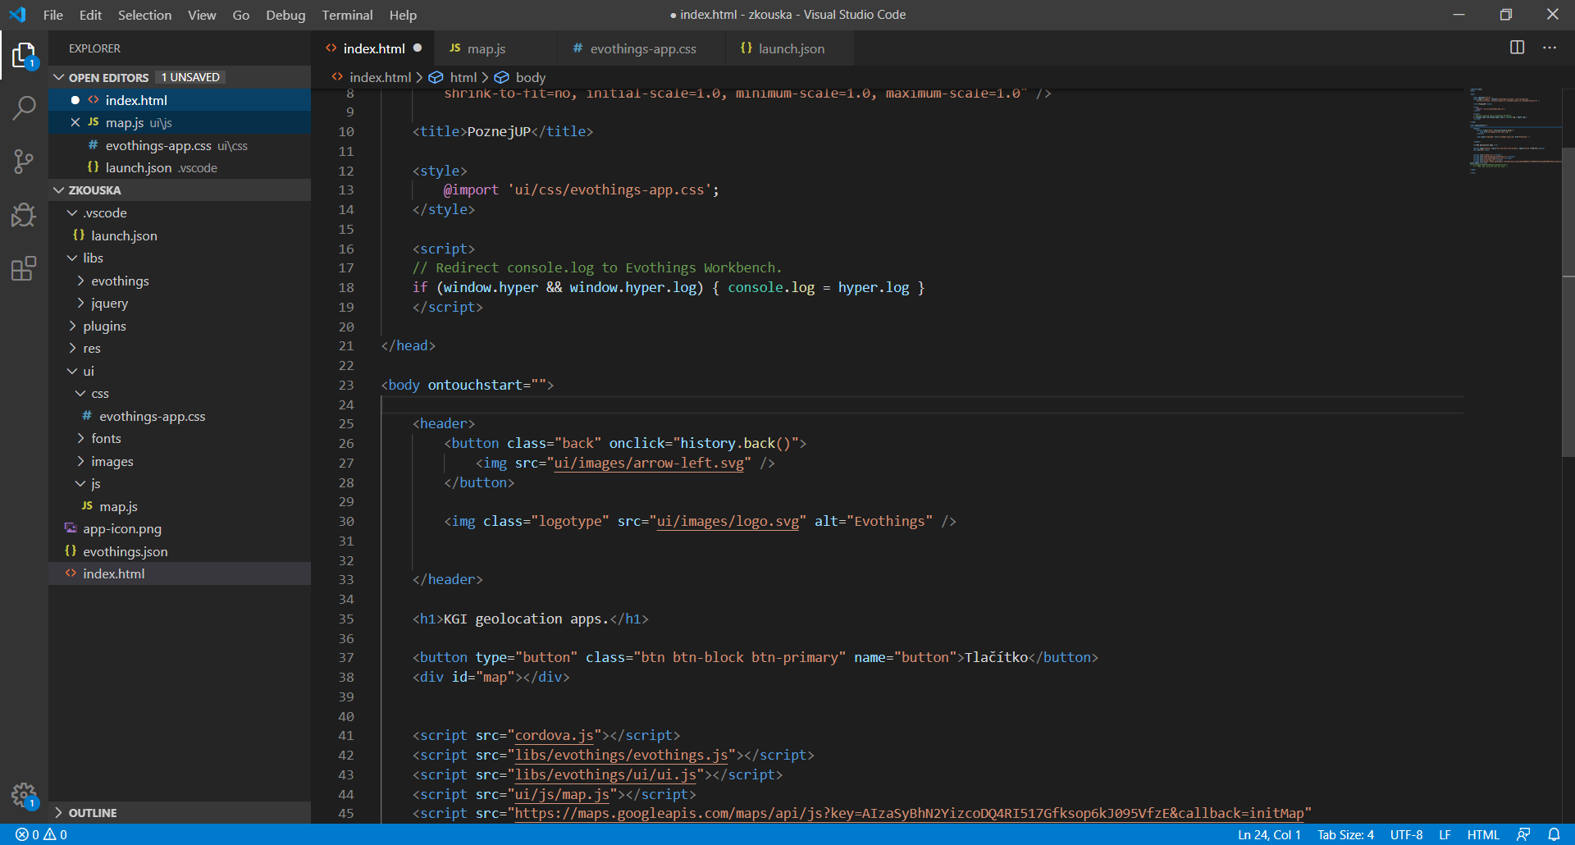Click the code minimap preview
Screen dimensions: 1575x845
pos(1513,131)
